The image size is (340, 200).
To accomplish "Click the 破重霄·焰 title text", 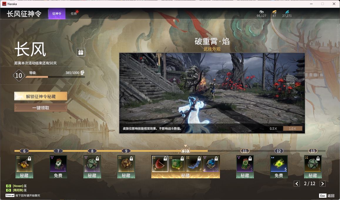I will [212, 41].
